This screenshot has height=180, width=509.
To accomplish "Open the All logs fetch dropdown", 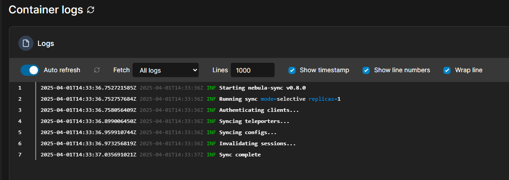I will 165,70.
